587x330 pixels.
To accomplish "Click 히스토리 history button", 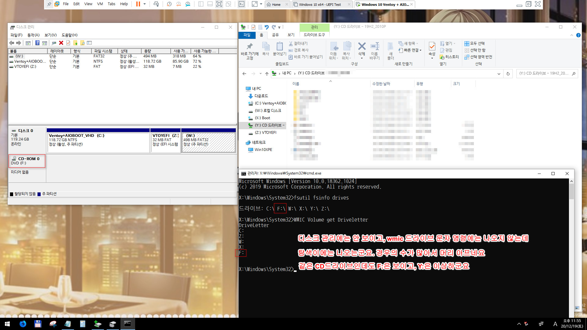I will coord(449,57).
